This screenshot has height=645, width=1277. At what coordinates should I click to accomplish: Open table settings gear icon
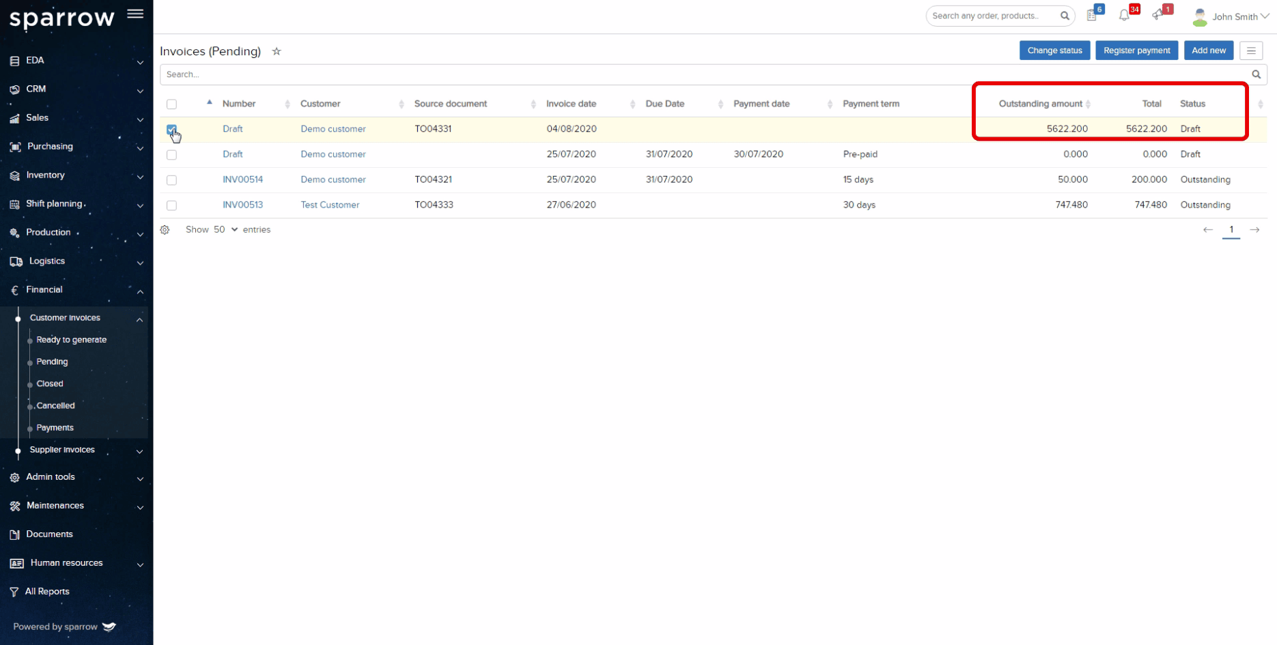(165, 230)
